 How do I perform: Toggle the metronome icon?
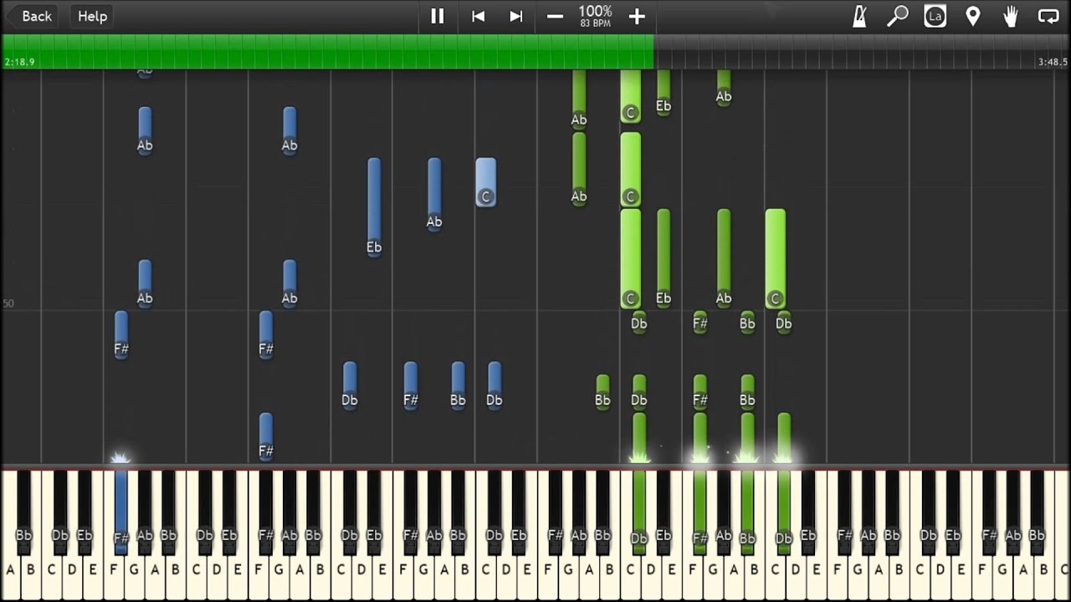[x=859, y=16]
